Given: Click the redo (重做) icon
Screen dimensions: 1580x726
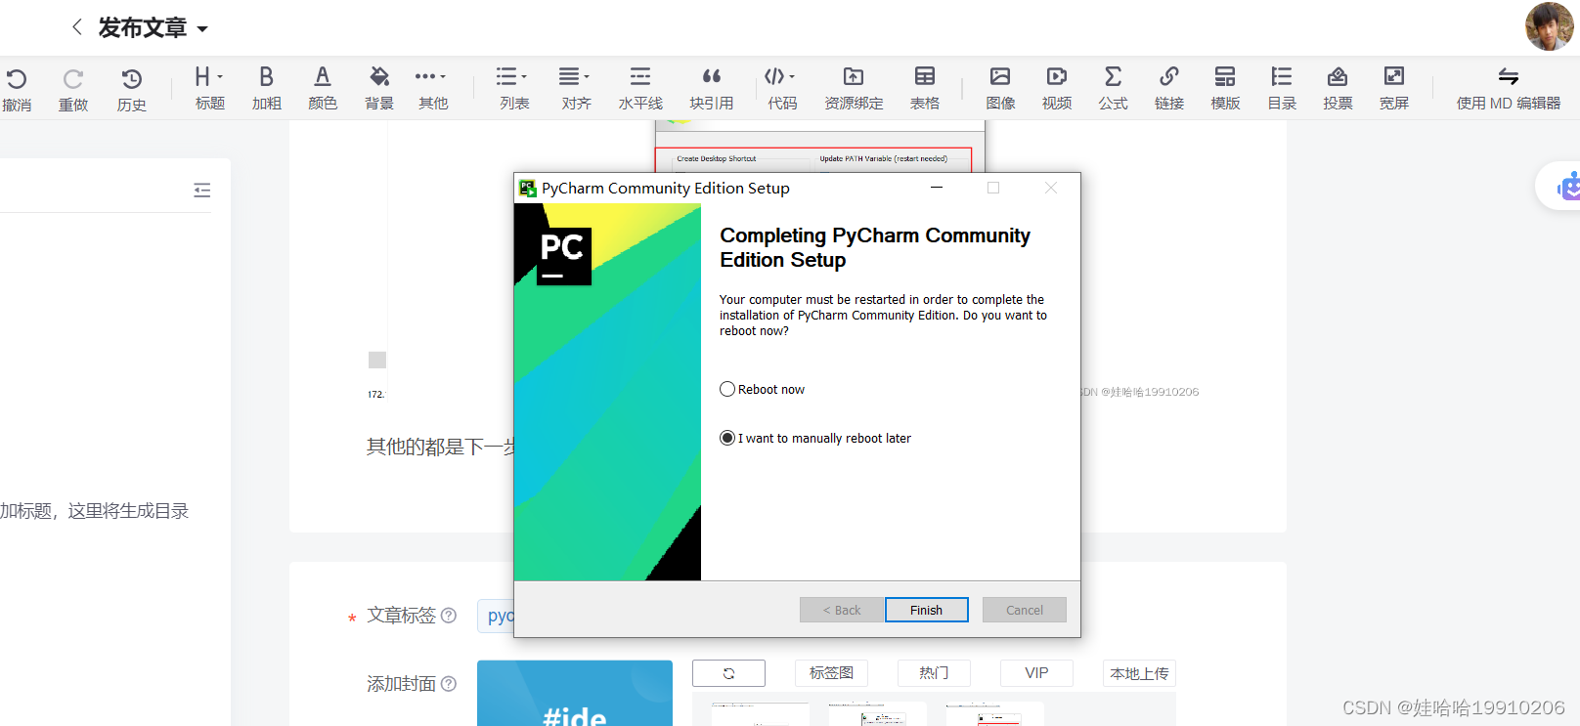Looking at the screenshot, I should tap(73, 78).
